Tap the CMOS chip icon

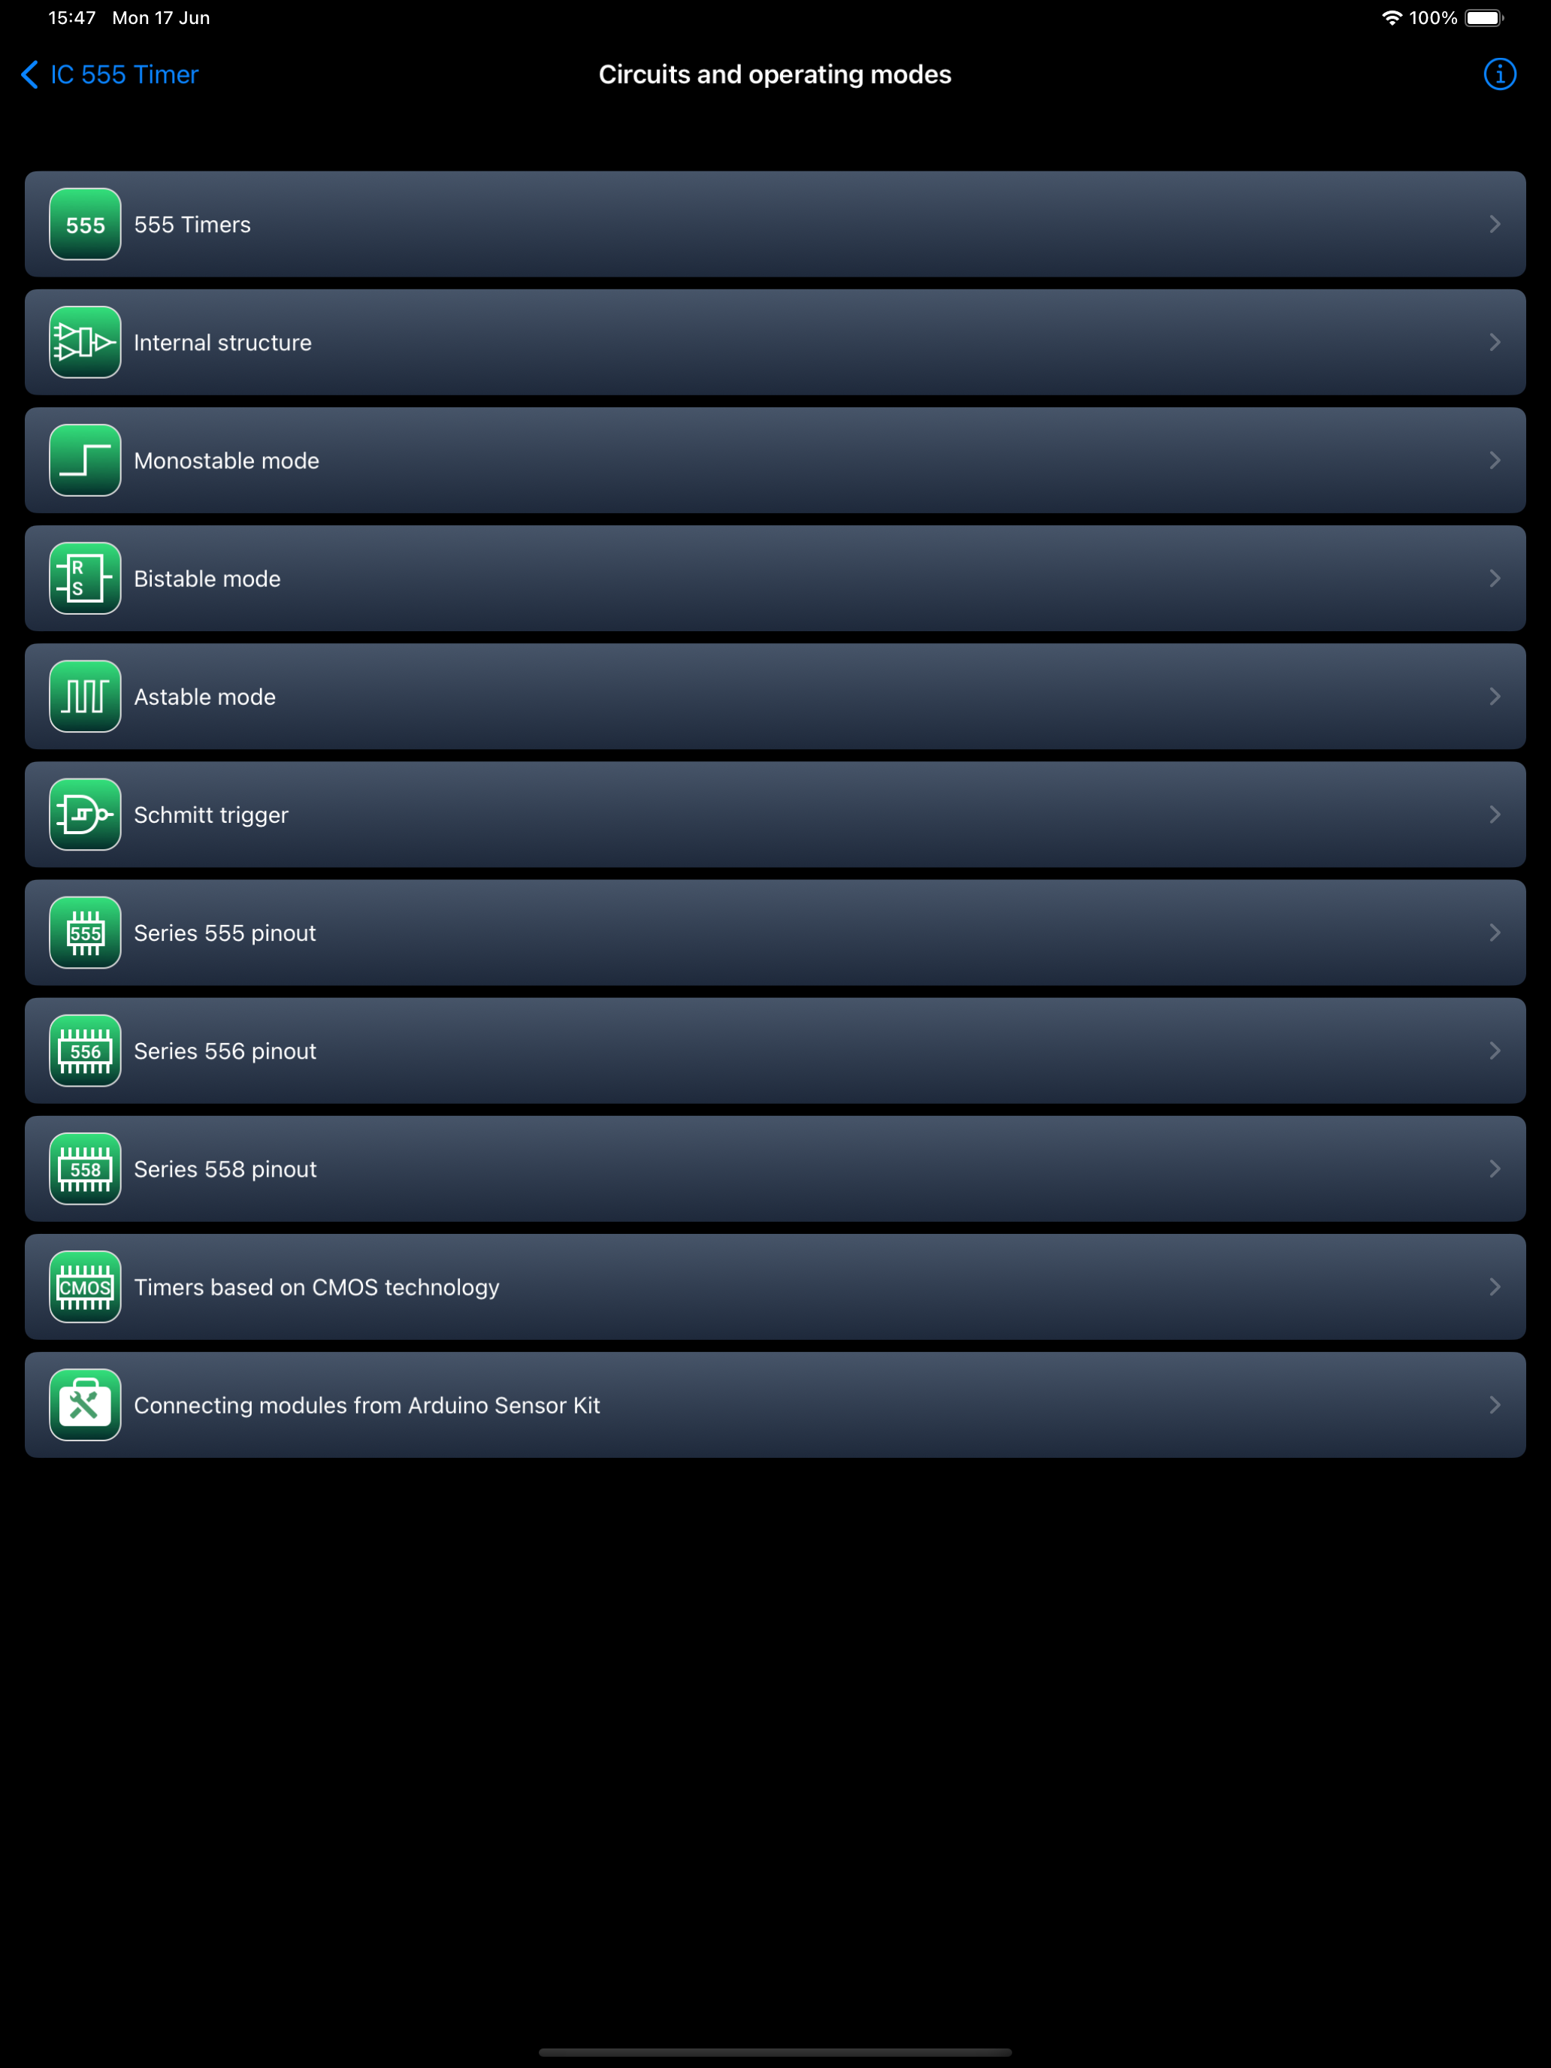[85, 1286]
